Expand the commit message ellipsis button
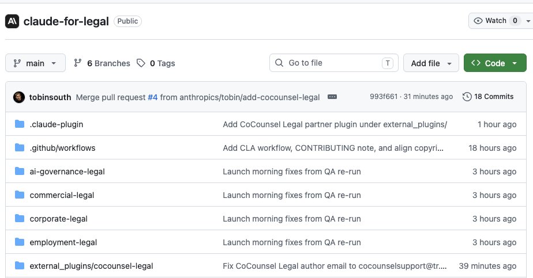The height and width of the screenshot is (278, 533). (x=332, y=97)
